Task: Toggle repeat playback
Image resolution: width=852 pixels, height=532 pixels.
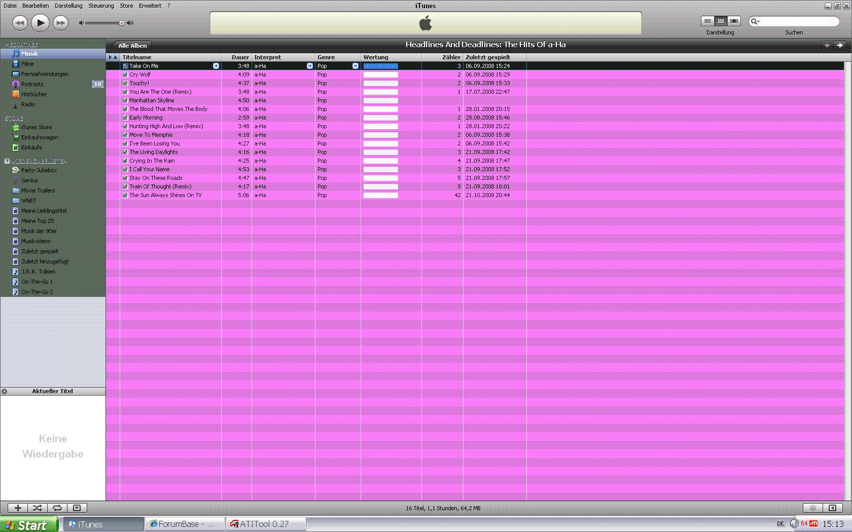Action: (57, 508)
